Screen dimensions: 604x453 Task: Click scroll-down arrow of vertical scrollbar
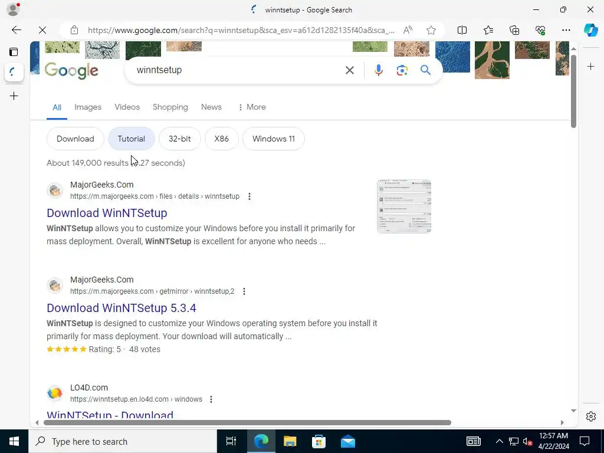tap(573, 411)
